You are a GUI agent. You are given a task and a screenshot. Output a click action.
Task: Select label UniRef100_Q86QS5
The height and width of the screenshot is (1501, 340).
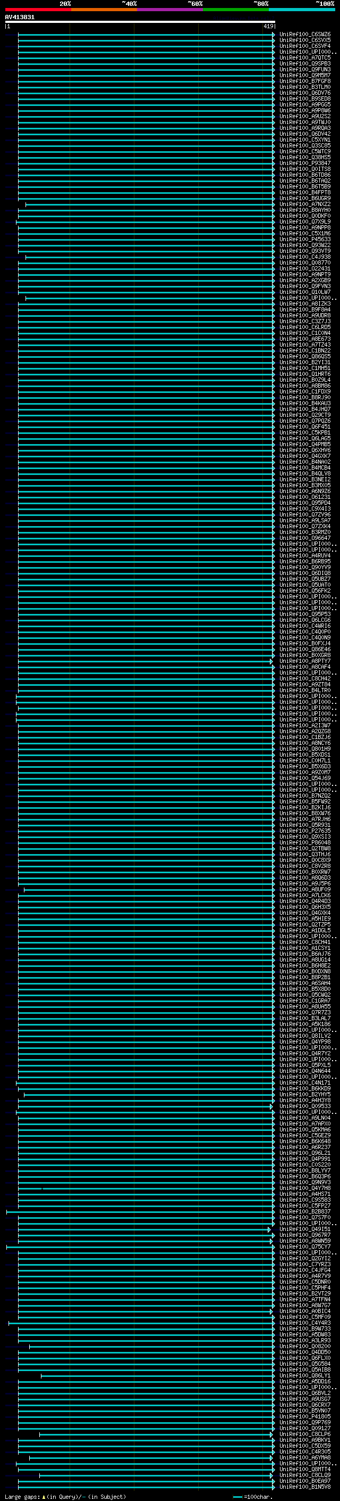pyautogui.click(x=304, y=357)
